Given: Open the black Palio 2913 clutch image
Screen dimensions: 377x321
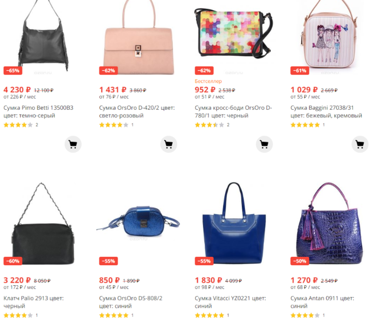Looking at the screenshot, I should pos(43,224).
